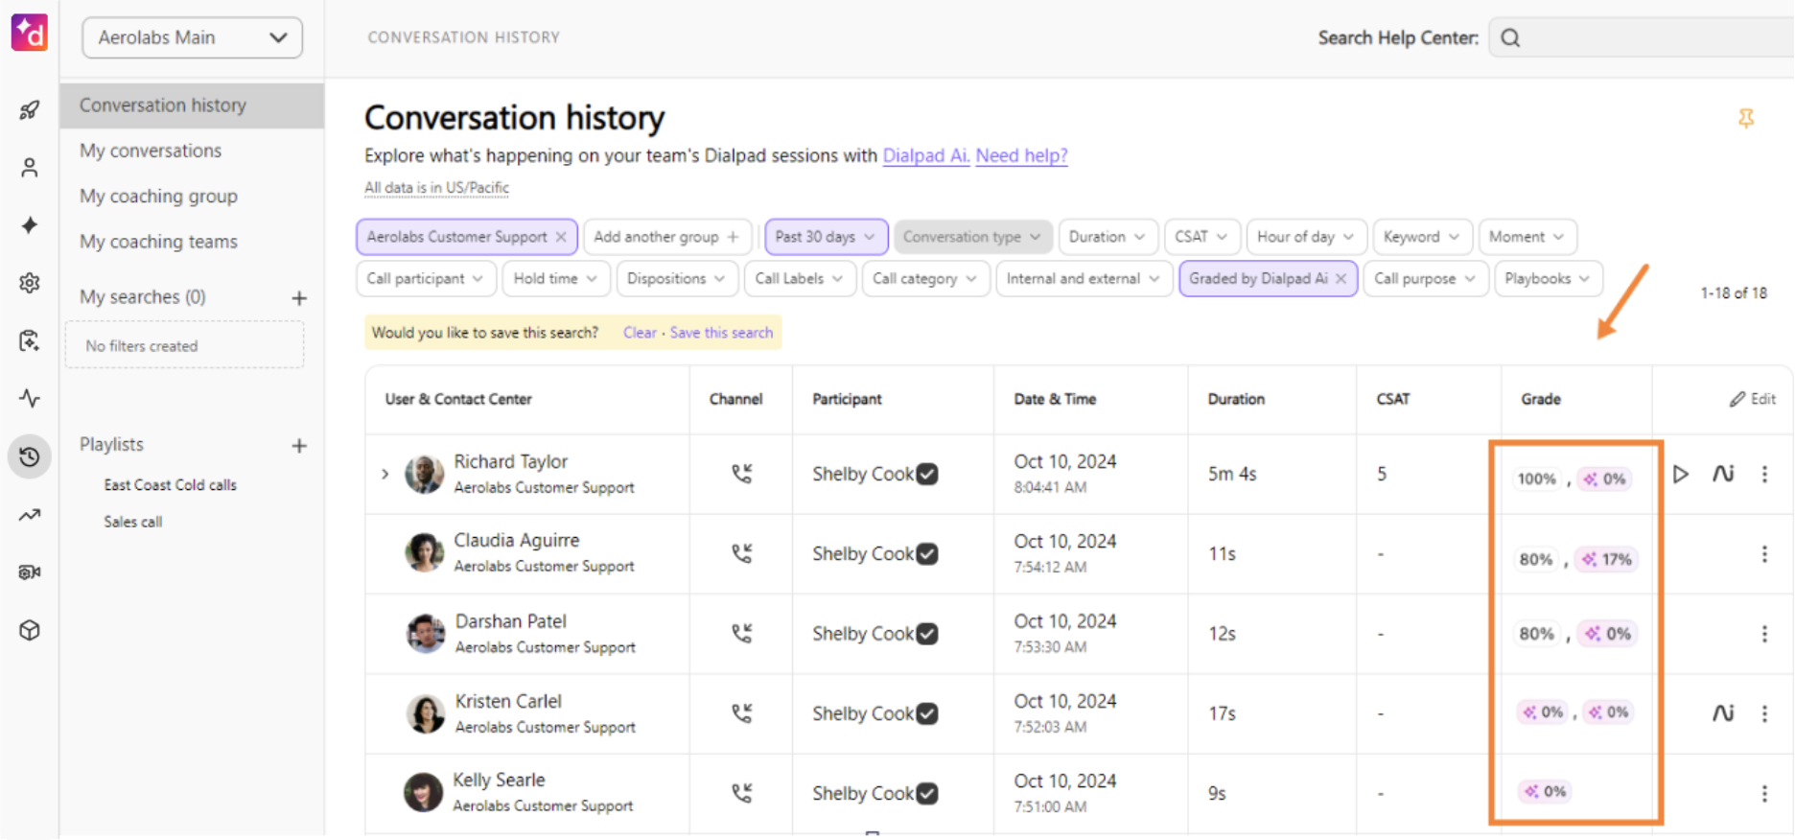Open the Conversation type dropdown

click(972, 237)
